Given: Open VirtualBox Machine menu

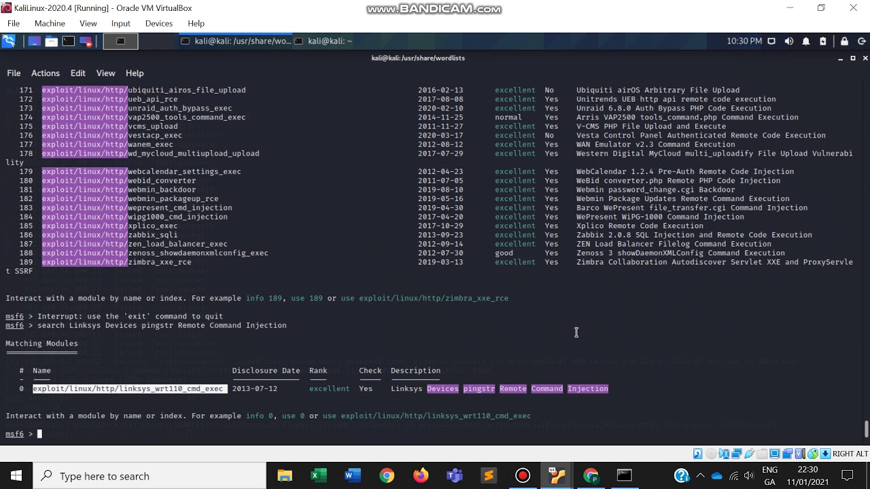Looking at the screenshot, I should (x=50, y=23).
